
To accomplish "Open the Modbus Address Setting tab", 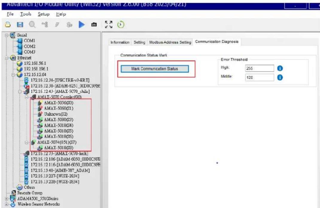I will pos(170,42).
